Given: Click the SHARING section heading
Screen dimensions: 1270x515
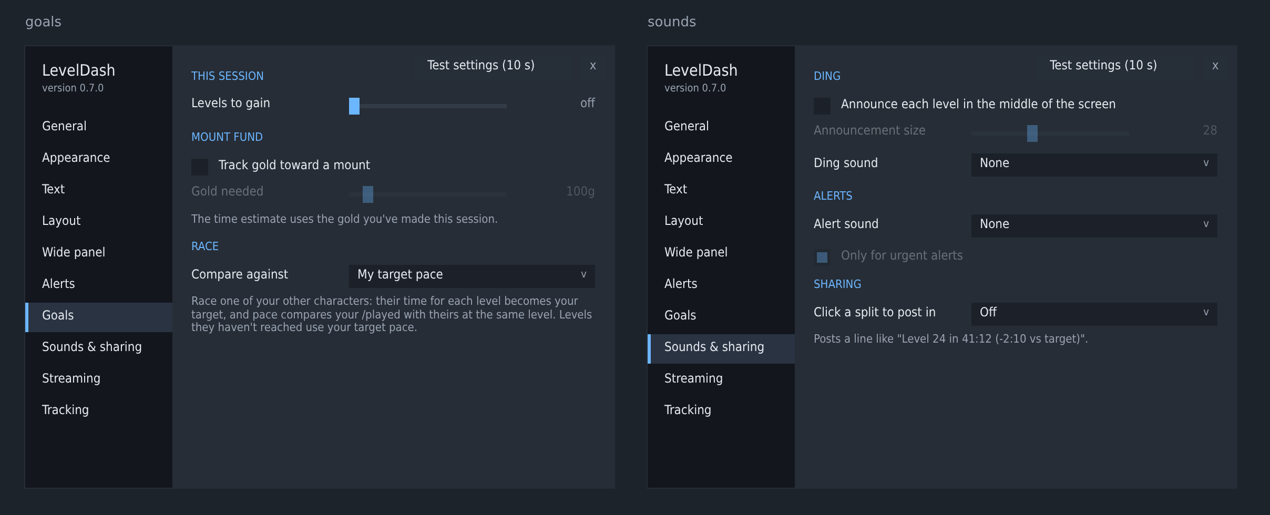Looking at the screenshot, I should pos(837,284).
